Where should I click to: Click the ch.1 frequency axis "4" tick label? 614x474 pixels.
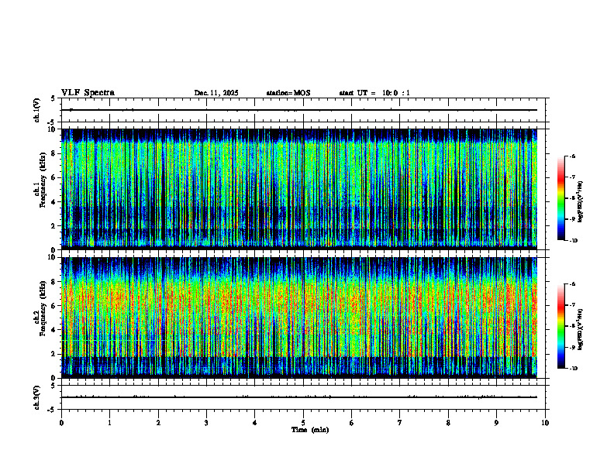[54, 202]
